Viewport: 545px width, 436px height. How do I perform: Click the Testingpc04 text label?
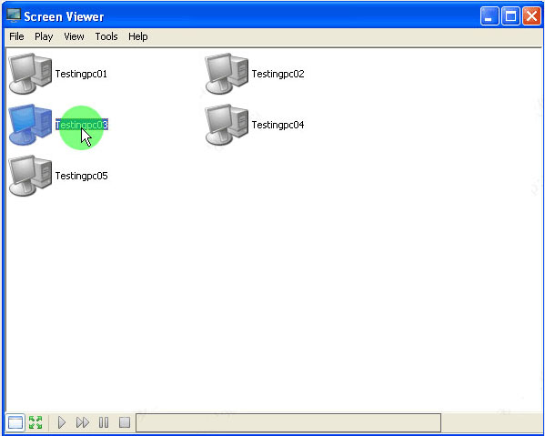[x=278, y=125]
